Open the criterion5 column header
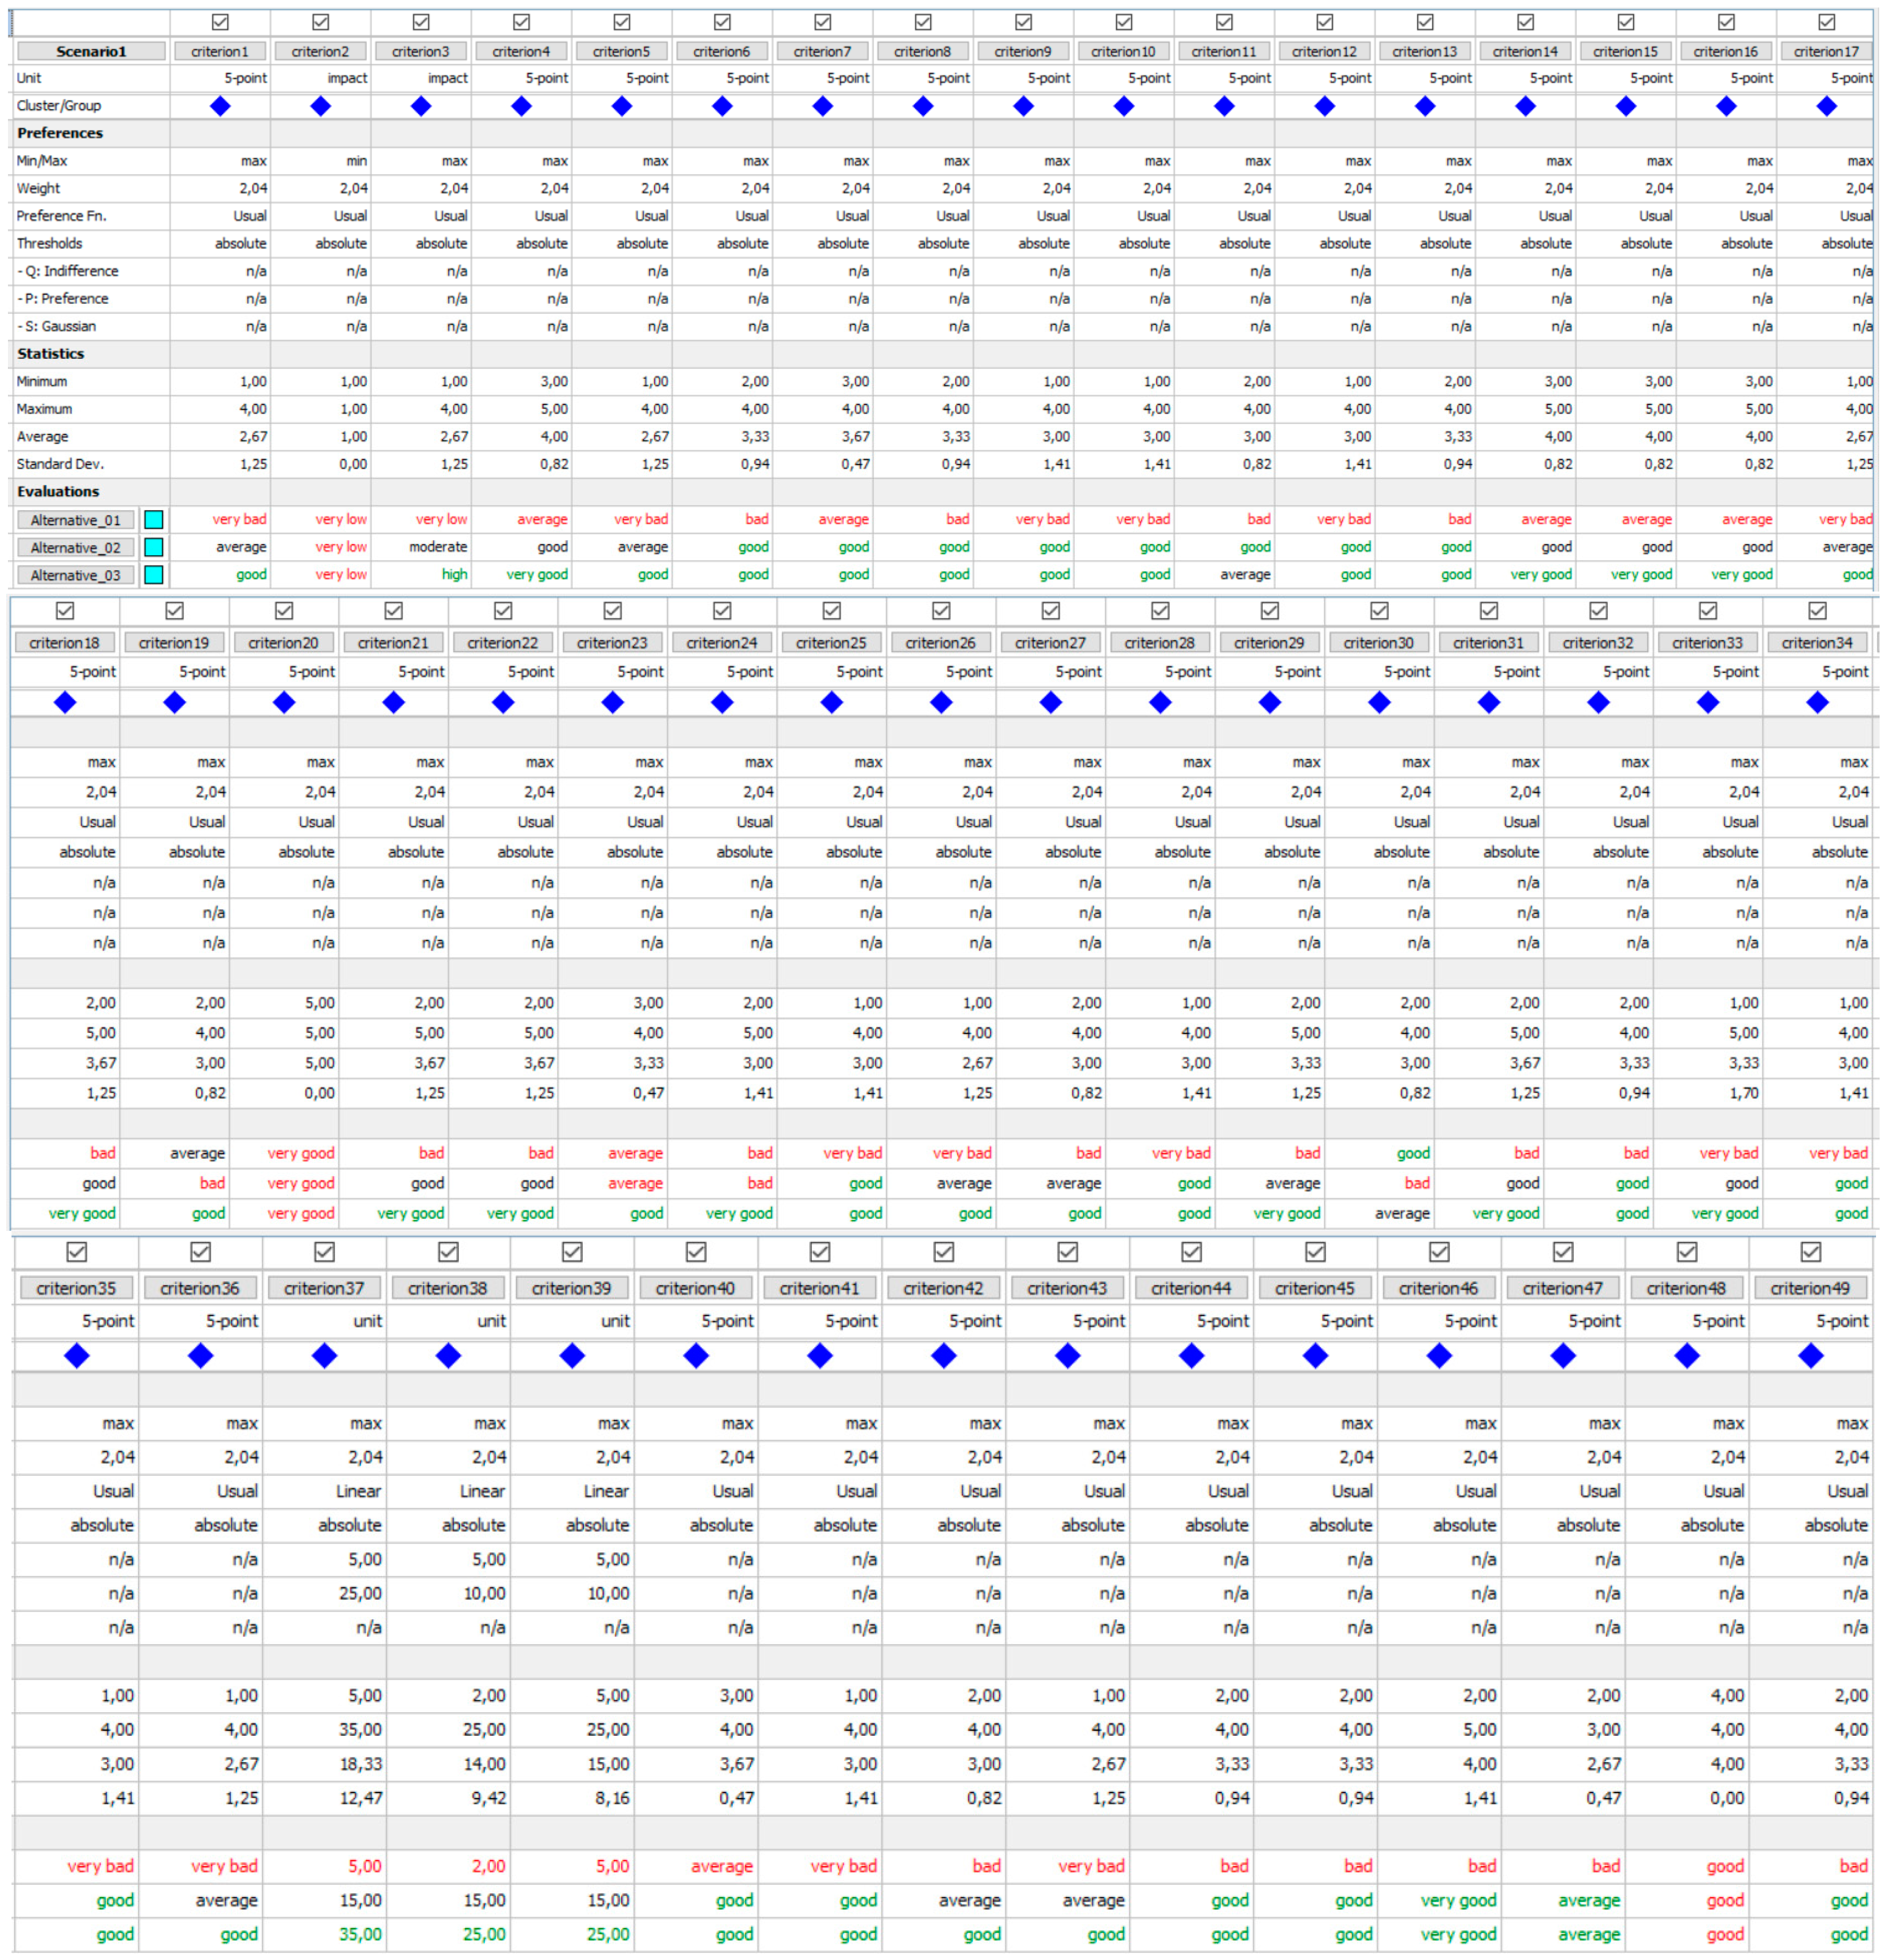1880x1960 pixels. coord(621,51)
